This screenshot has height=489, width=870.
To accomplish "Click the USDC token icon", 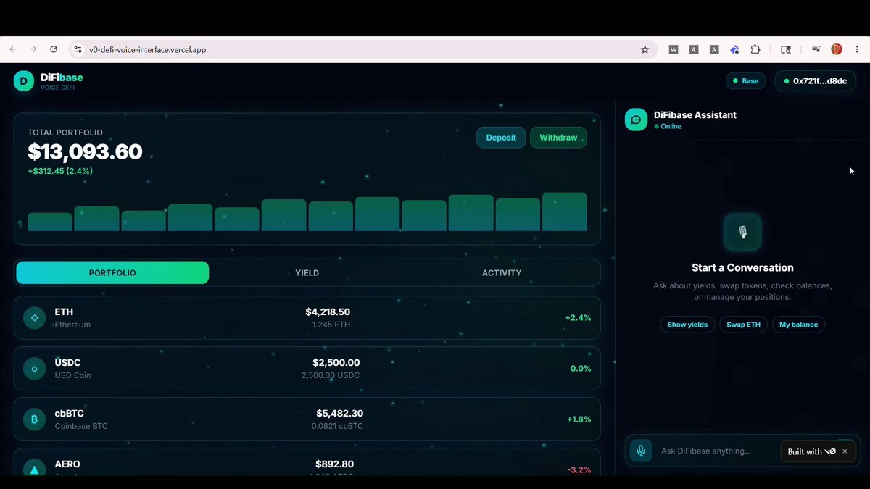I will pos(34,368).
